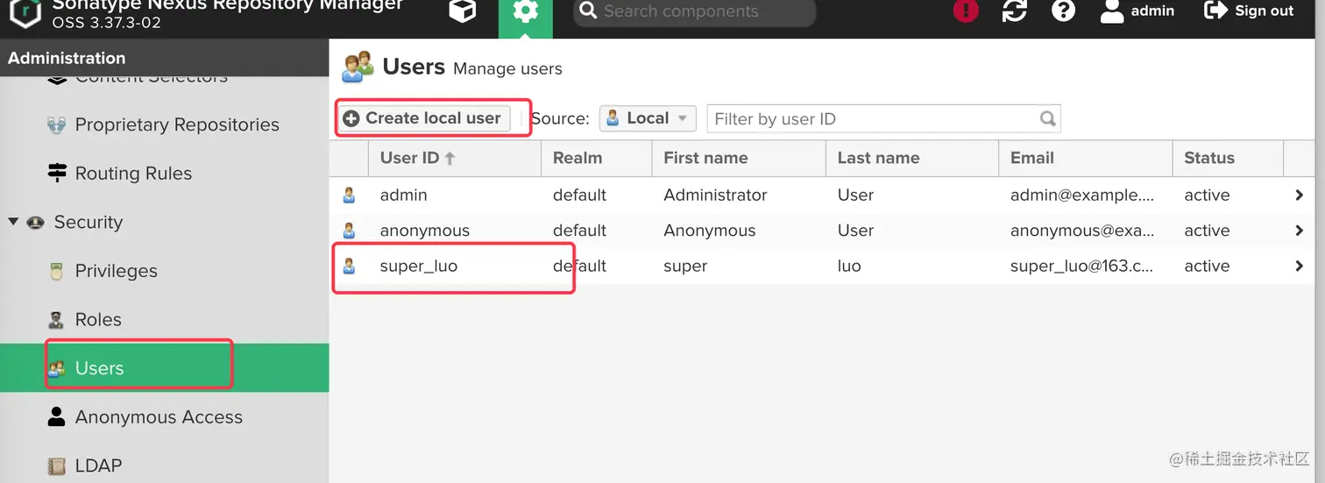1325x483 pixels.
Task: Click the Users page header icon
Action: pyautogui.click(x=358, y=67)
